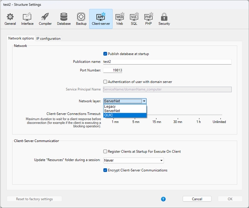
Task: Click inside the Publication name field
Action: coord(167,62)
